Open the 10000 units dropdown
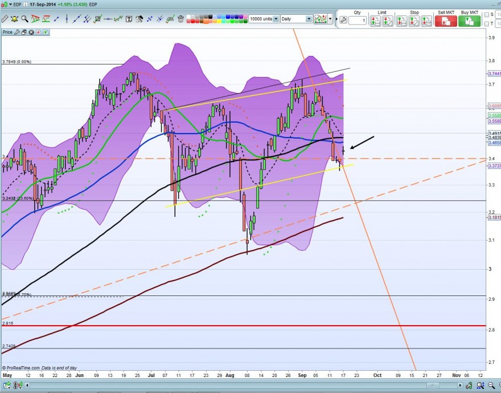This screenshot has width=501, height=393. coord(276,19)
